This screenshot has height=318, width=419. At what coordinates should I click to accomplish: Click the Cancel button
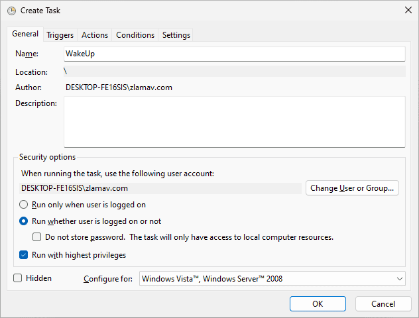383,303
